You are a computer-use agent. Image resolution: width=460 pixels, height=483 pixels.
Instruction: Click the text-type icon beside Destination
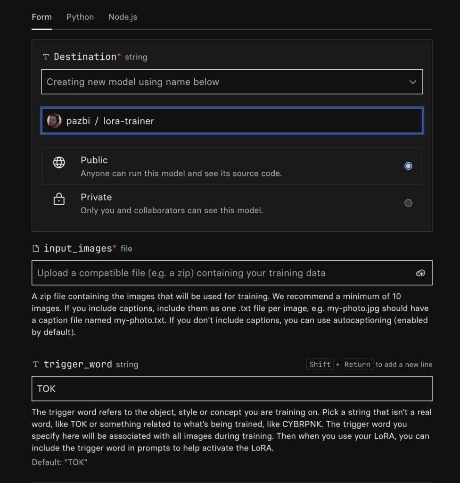click(x=46, y=57)
